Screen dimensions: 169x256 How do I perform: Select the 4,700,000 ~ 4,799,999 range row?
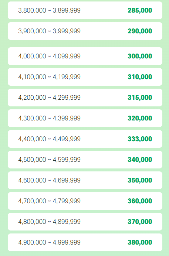(x=85, y=201)
